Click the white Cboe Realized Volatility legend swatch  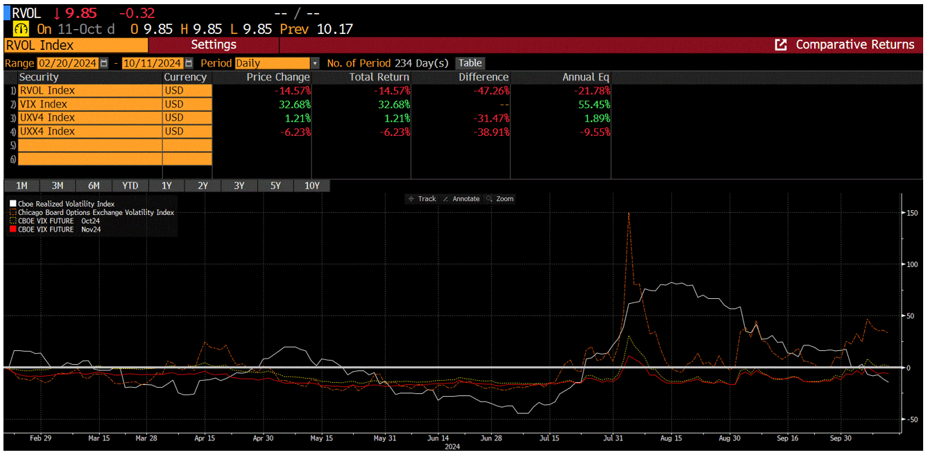(13, 205)
